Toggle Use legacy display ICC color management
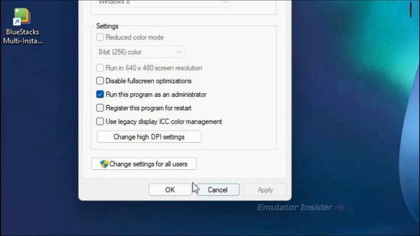The width and height of the screenshot is (420, 236). click(100, 121)
